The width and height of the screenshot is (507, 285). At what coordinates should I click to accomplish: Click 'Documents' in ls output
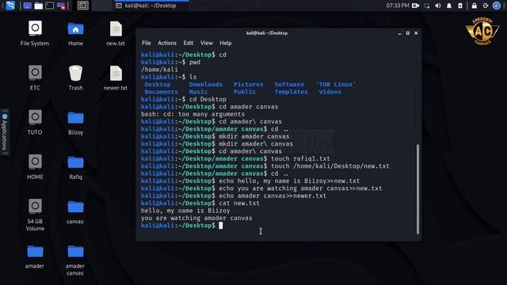161,92
